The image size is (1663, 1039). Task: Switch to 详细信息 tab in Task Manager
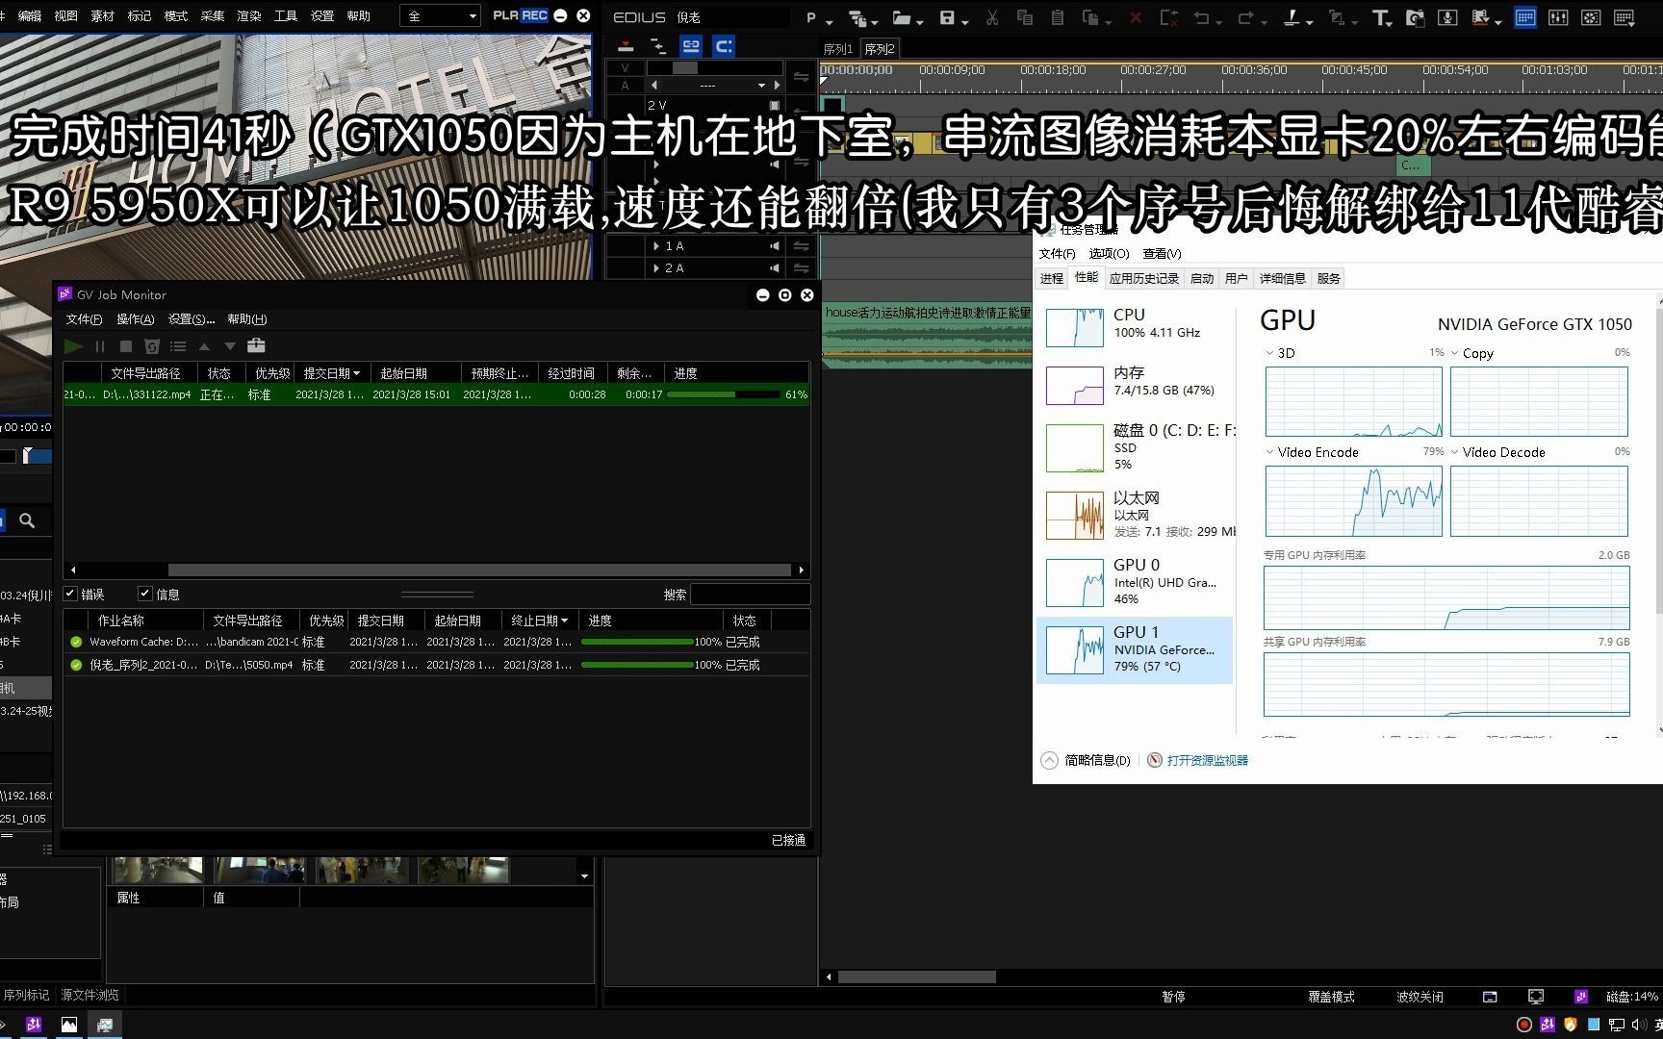pyautogui.click(x=1282, y=279)
